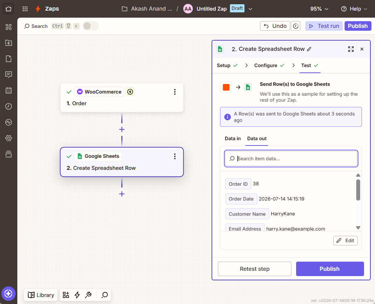Click the Customer Name field label
This screenshot has height=304, width=375.
pos(247,214)
